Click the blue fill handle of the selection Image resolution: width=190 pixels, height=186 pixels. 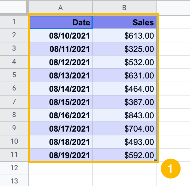156,160
